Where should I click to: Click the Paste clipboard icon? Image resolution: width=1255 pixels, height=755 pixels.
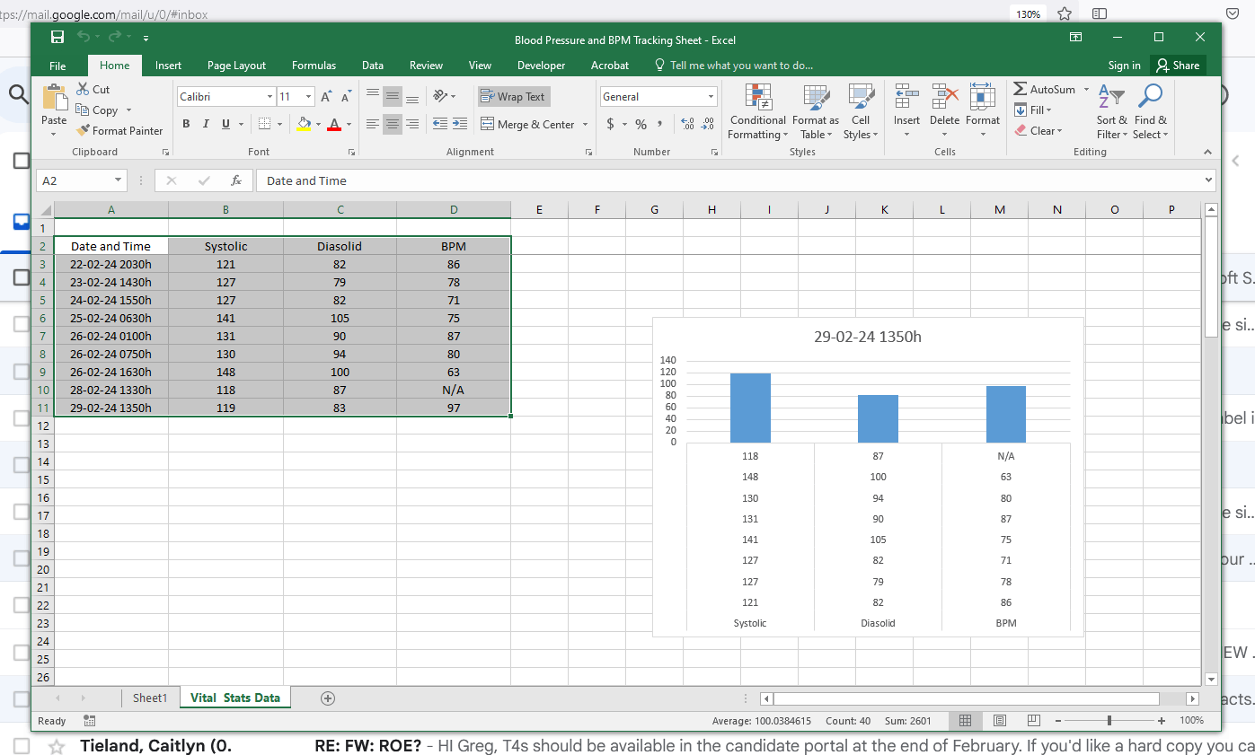pos(54,97)
